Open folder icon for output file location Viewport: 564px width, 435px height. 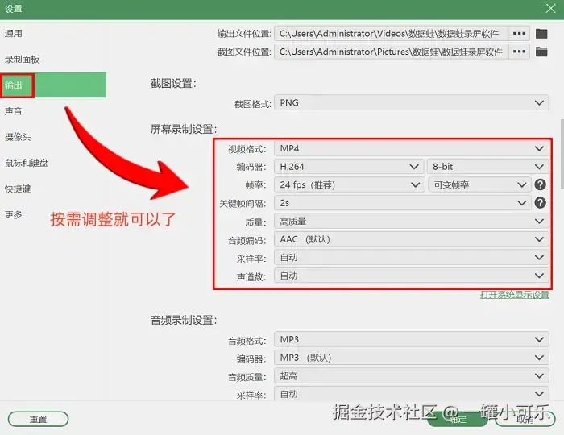[541, 34]
